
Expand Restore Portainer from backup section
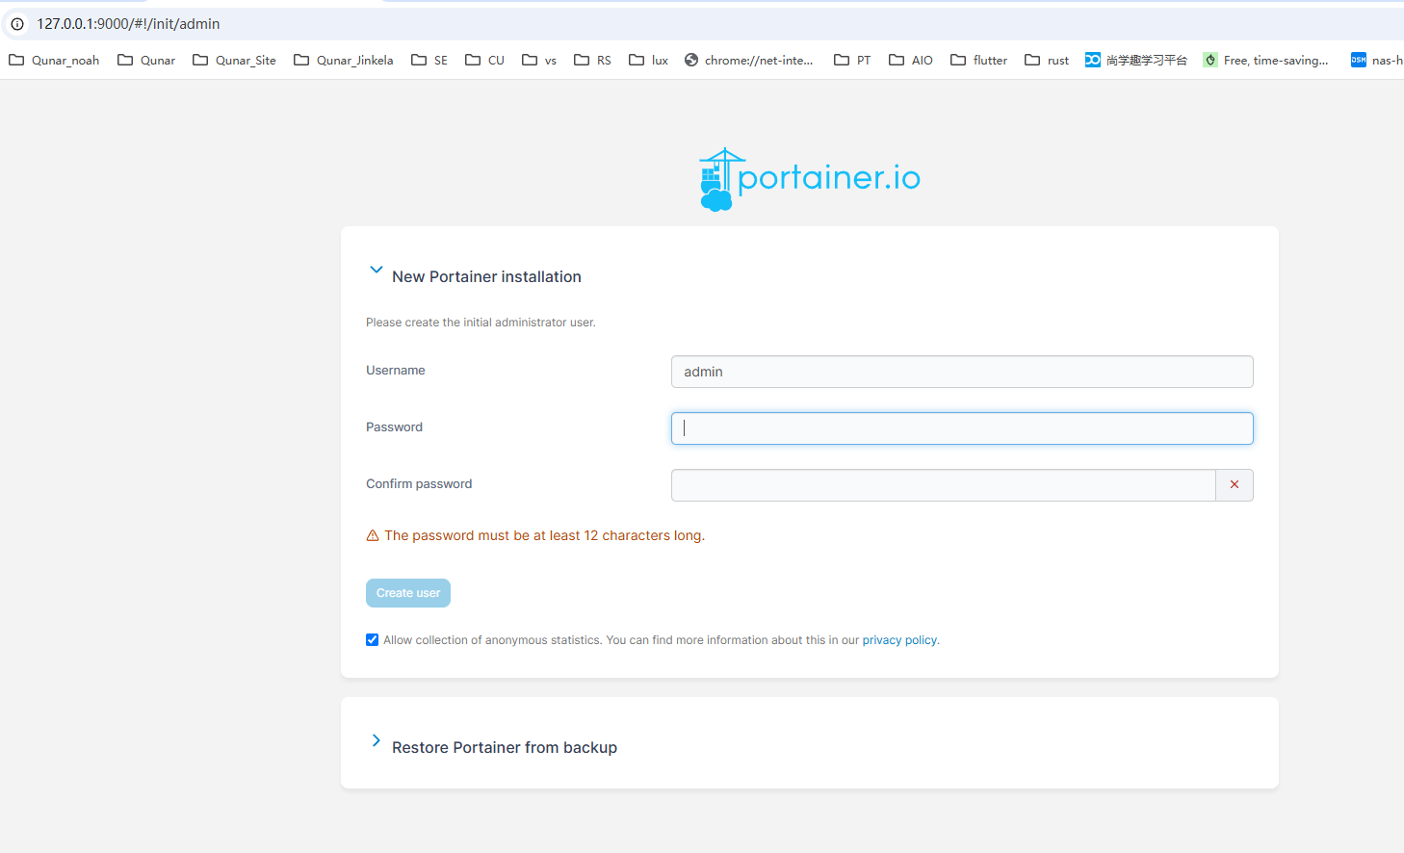(x=377, y=740)
